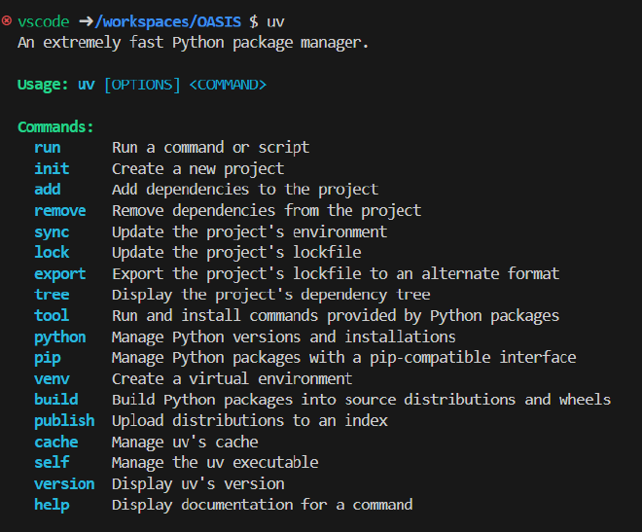The image size is (642, 532).
Task: Click 'Create a new project' description
Action: (x=198, y=169)
